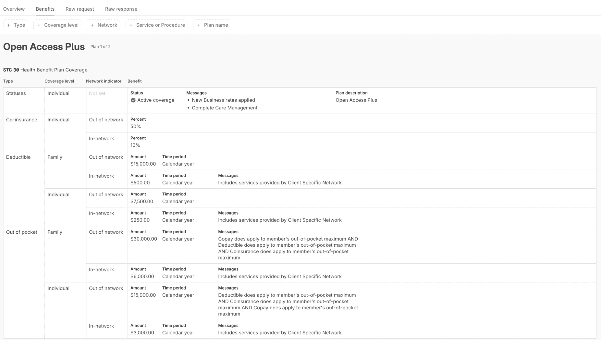Viewport: 601px width, 340px height.
Task: Click plus icon beside Type filter
Action: click(9, 25)
